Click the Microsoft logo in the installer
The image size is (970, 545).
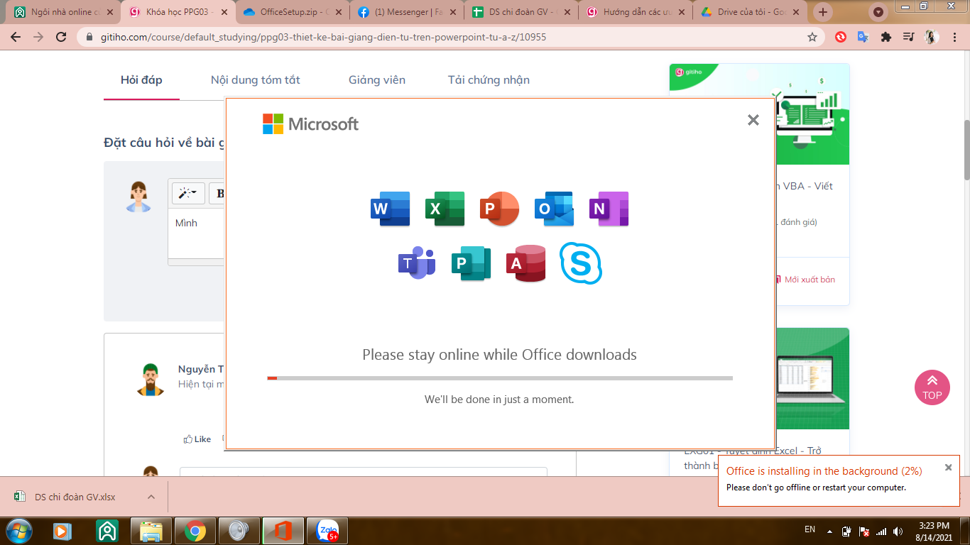tap(311, 124)
